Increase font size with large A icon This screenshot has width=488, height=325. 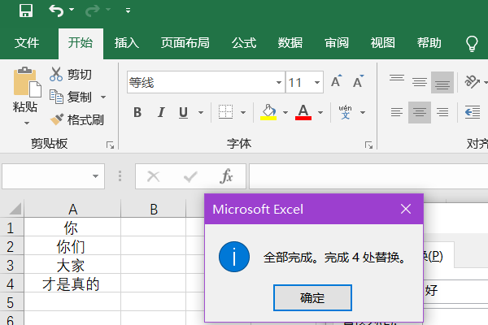[337, 82]
